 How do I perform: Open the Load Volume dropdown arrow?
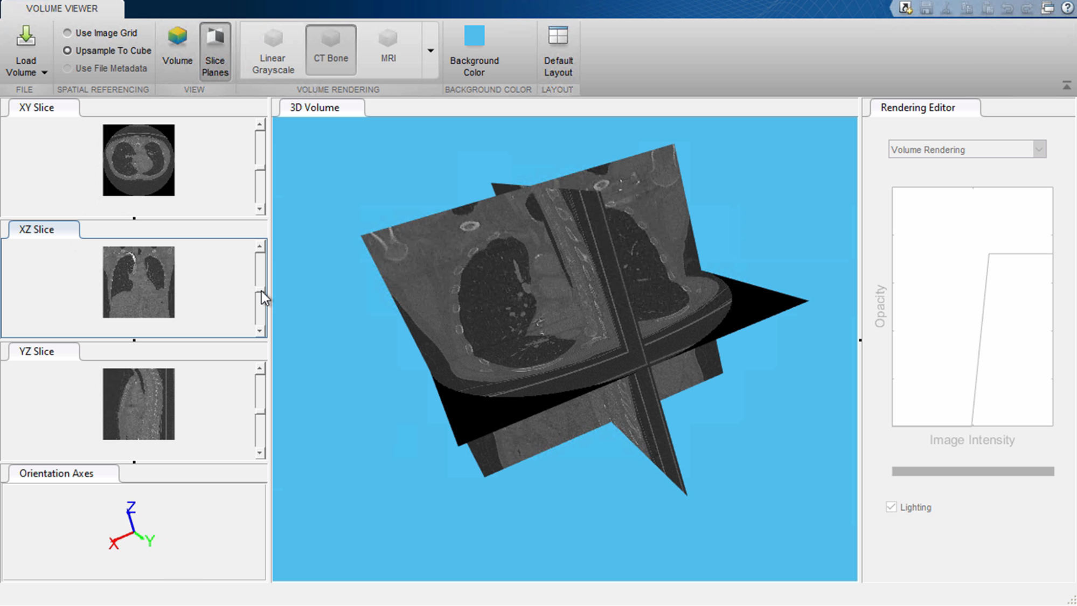[x=45, y=72]
